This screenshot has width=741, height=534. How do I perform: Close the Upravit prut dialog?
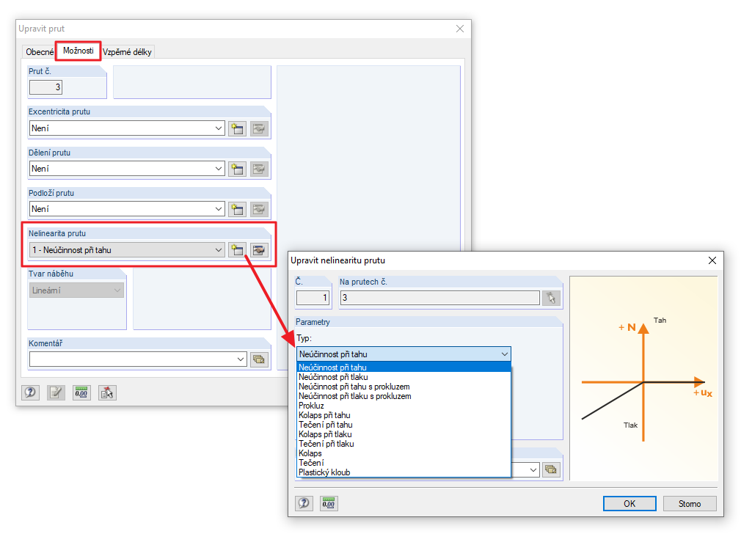[x=460, y=29]
